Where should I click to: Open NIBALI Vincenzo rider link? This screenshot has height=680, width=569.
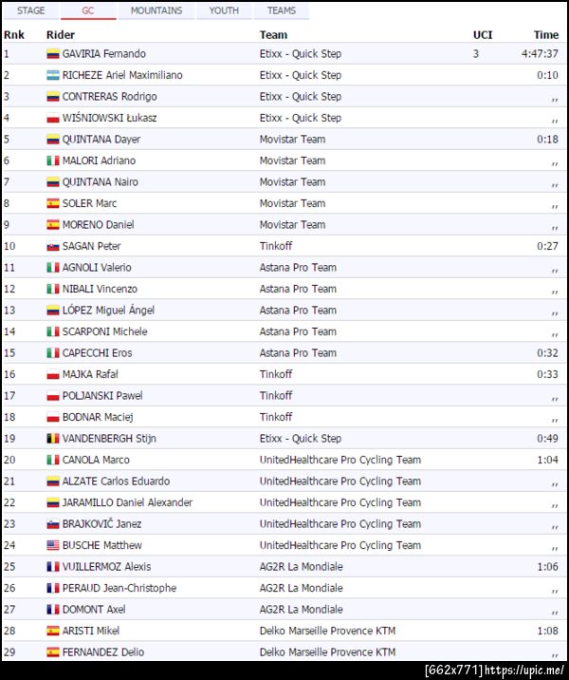[100, 289]
